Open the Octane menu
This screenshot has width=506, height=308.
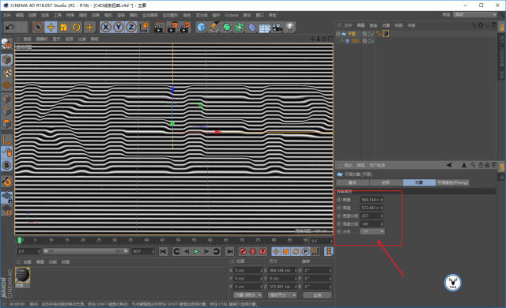click(232, 15)
